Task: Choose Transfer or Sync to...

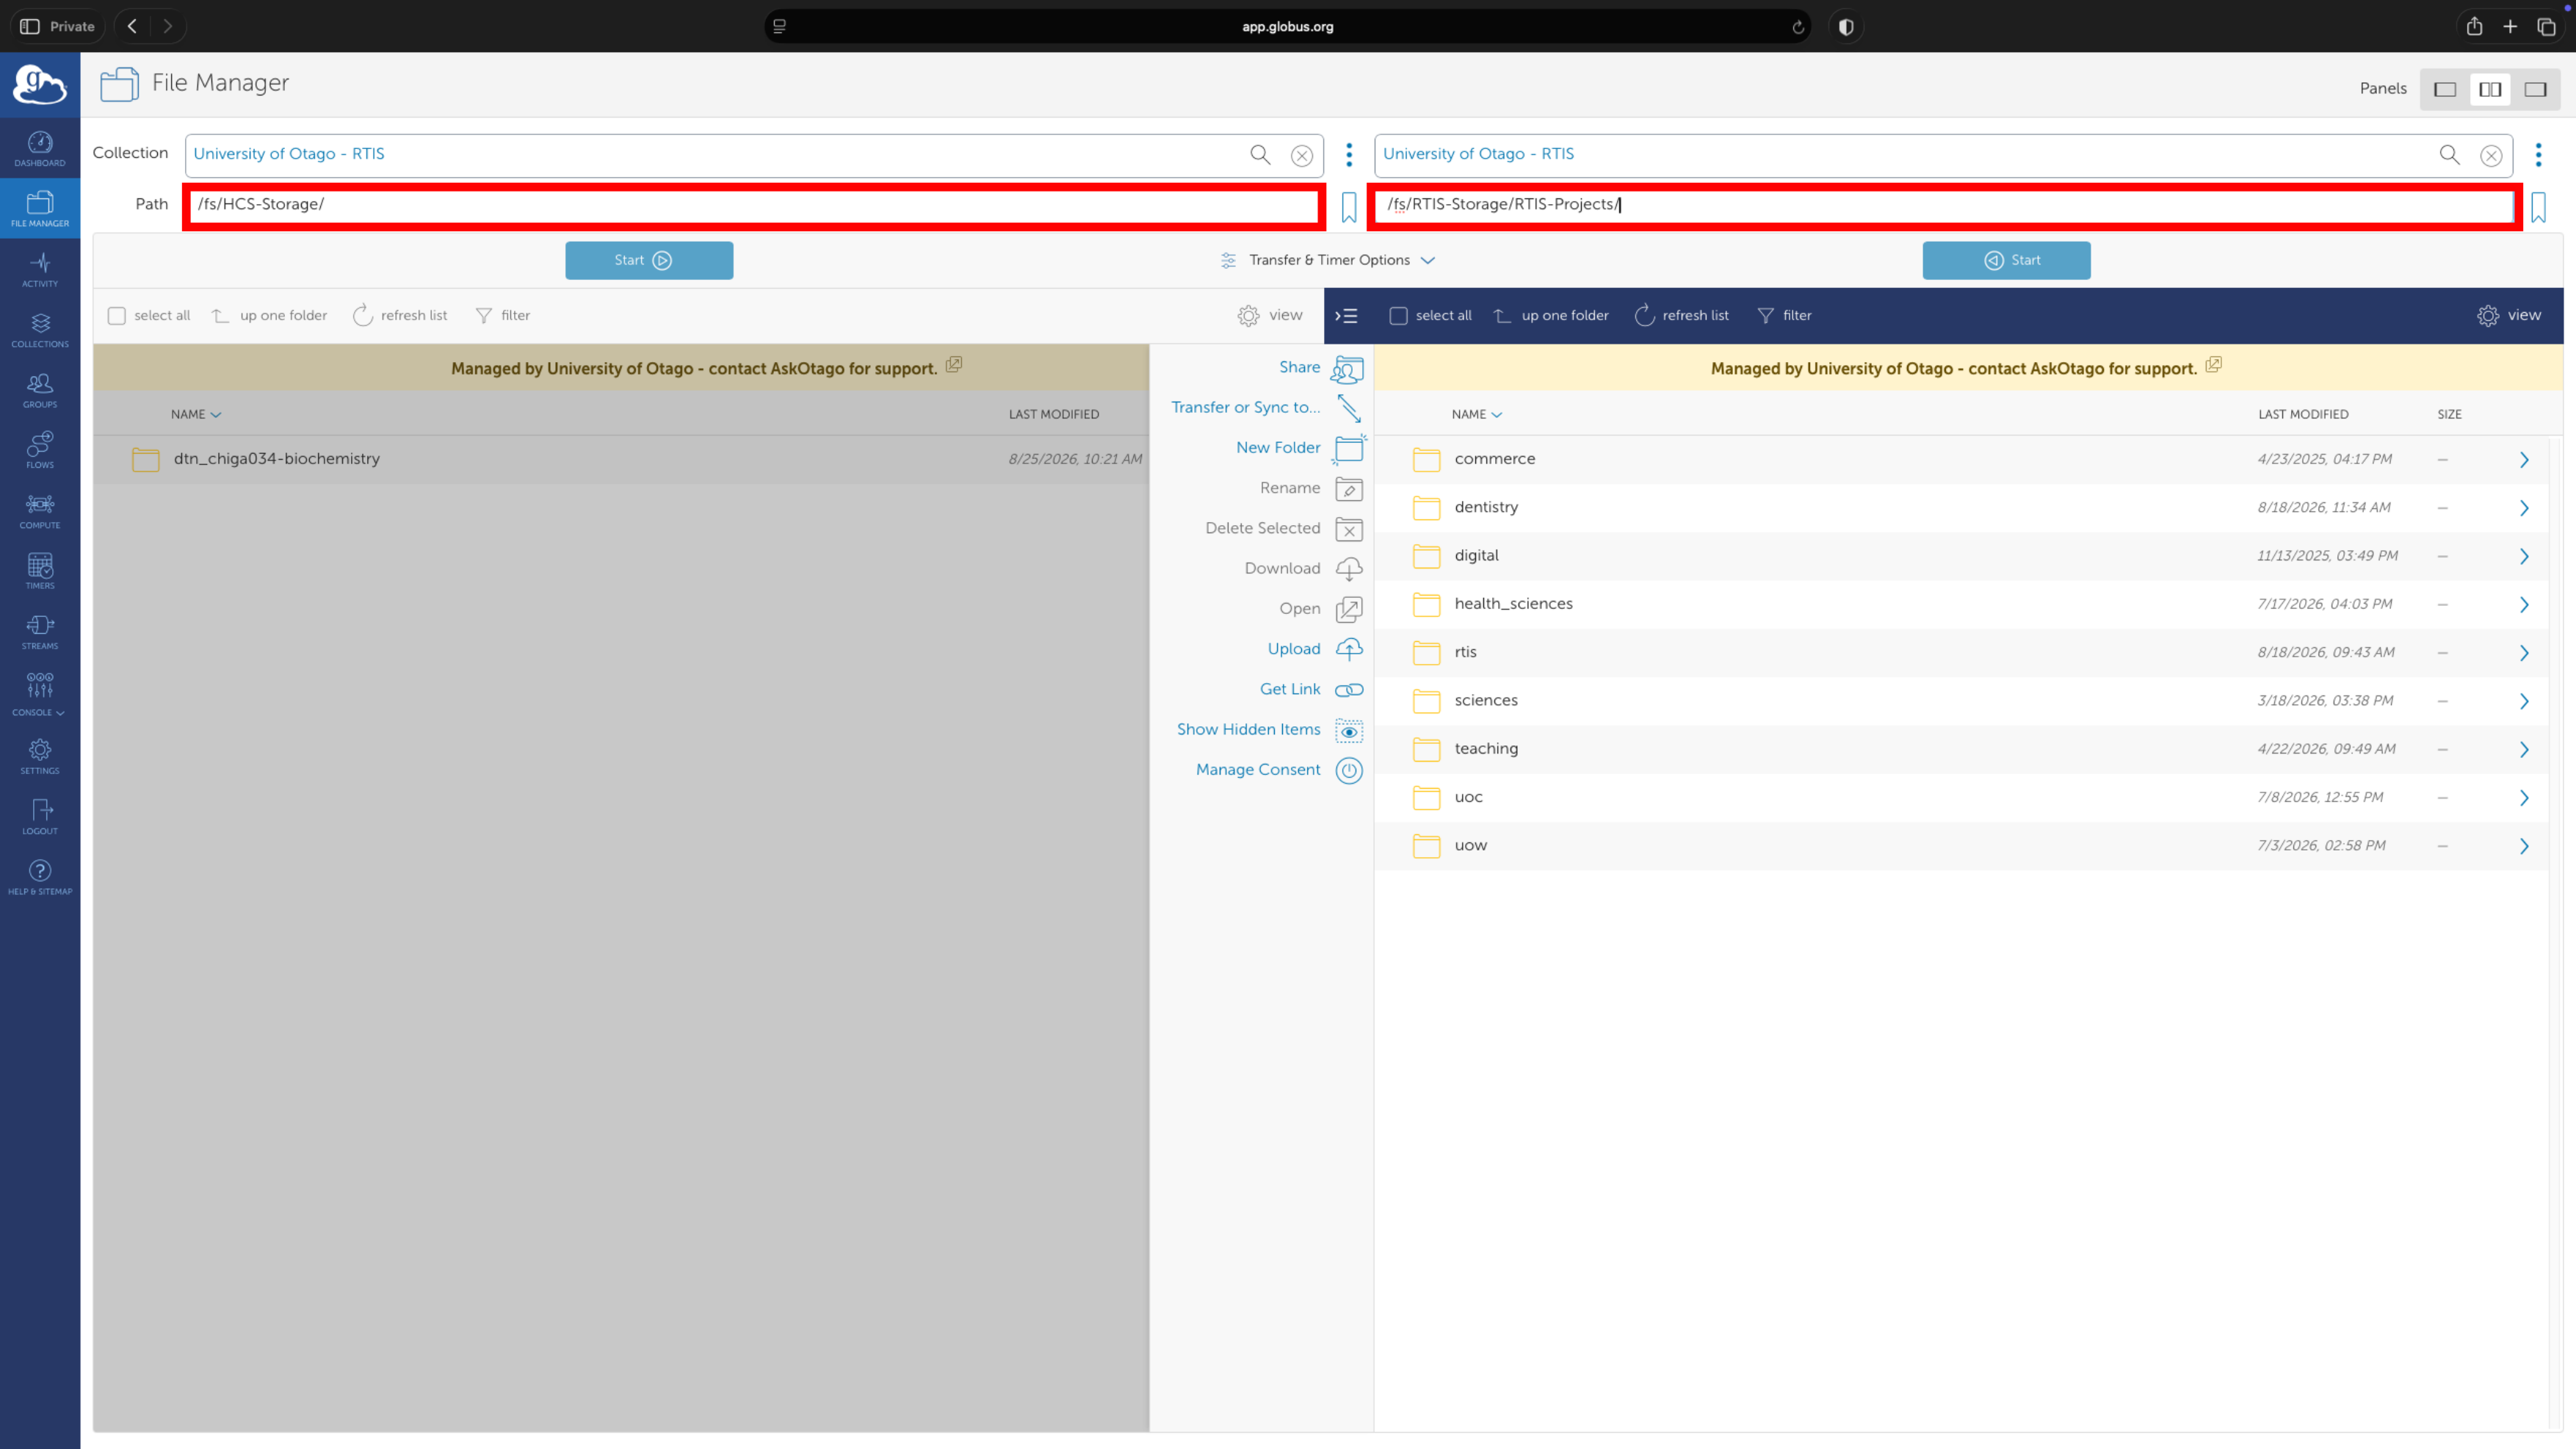Action: coord(1267,408)
